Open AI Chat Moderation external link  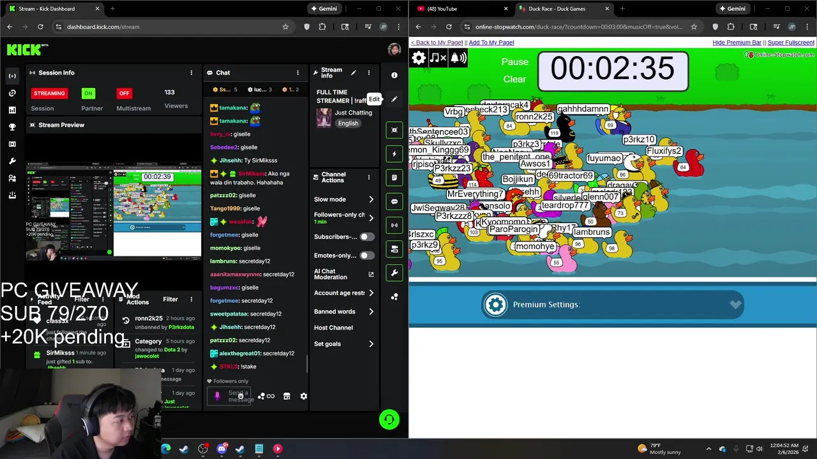(371, 274)
